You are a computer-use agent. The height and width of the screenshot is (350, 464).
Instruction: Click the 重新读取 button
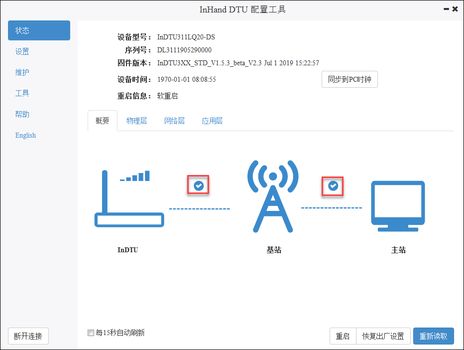click(x=434, y=336)
